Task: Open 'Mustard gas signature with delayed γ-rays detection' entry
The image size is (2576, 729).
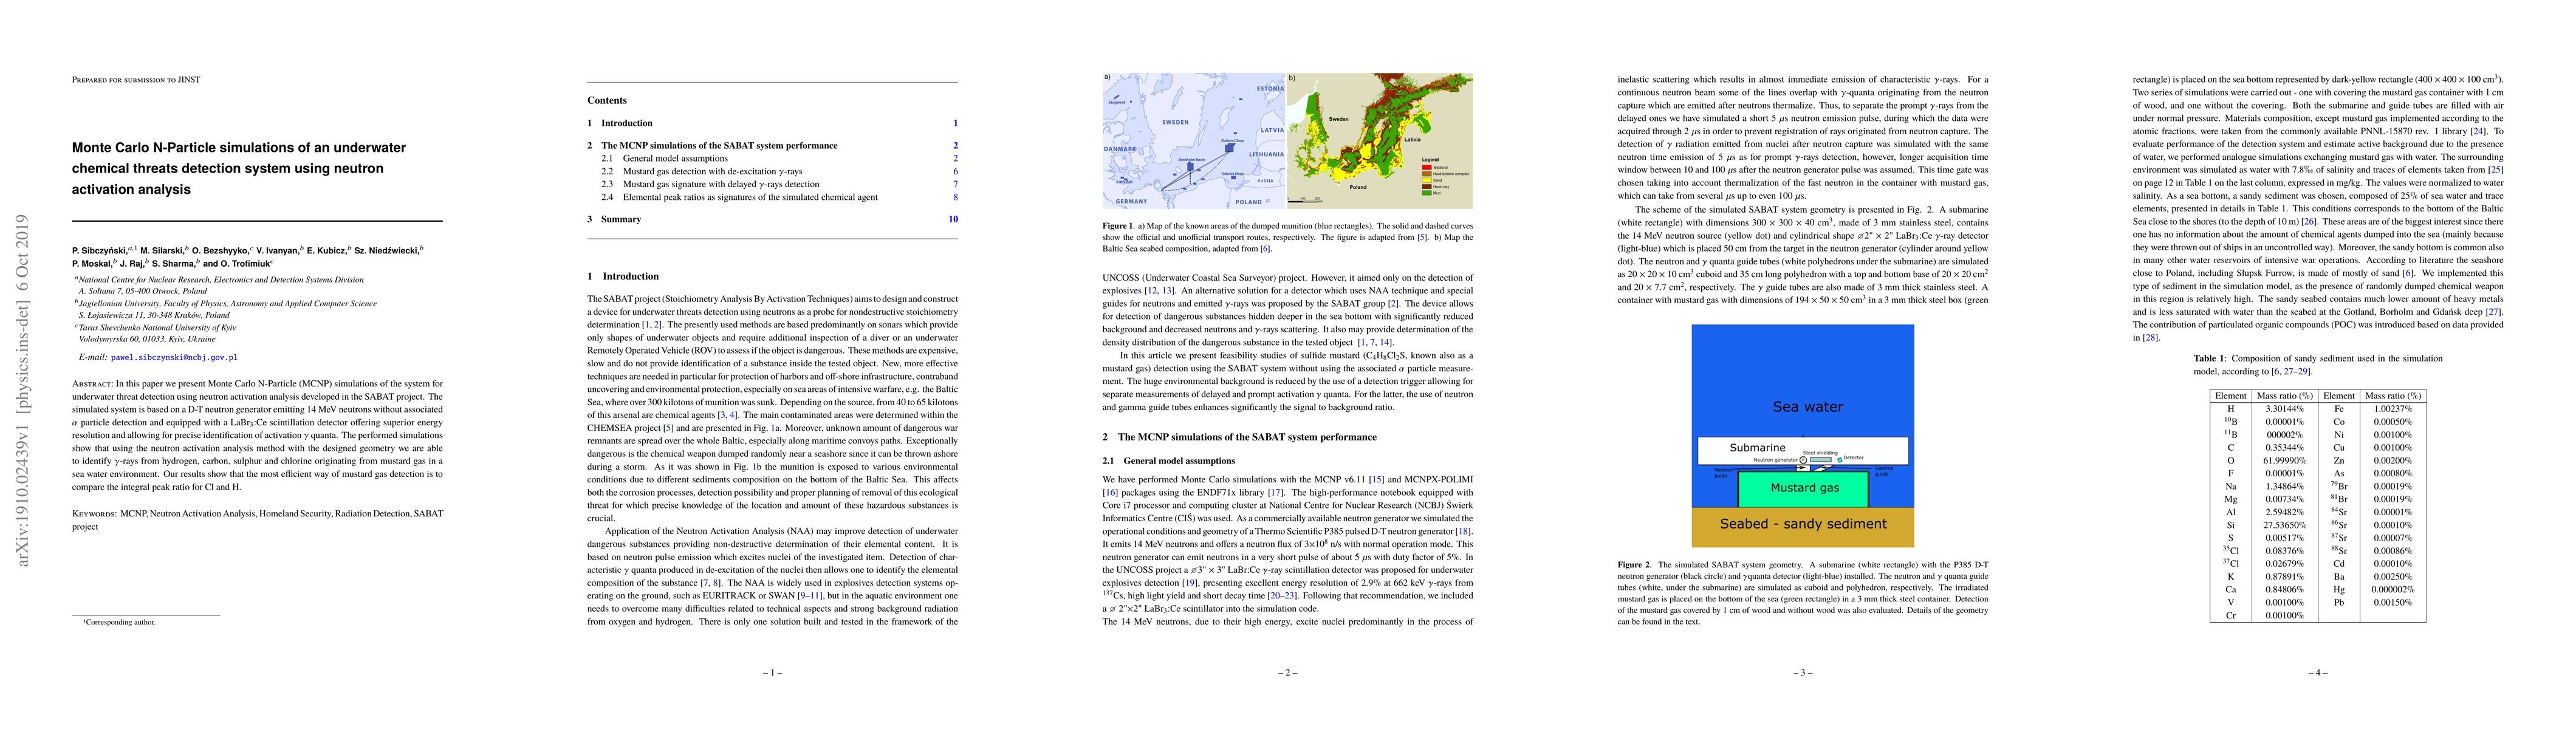Action: (x=720, y=185)
